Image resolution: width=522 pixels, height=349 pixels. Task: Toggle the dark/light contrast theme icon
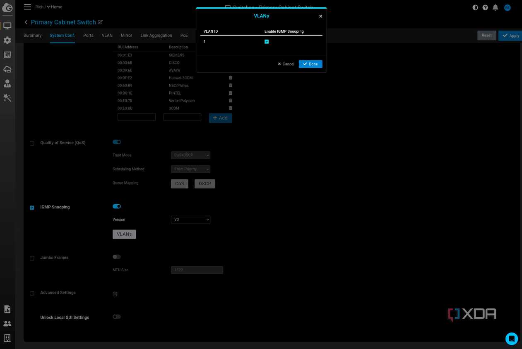475,7
